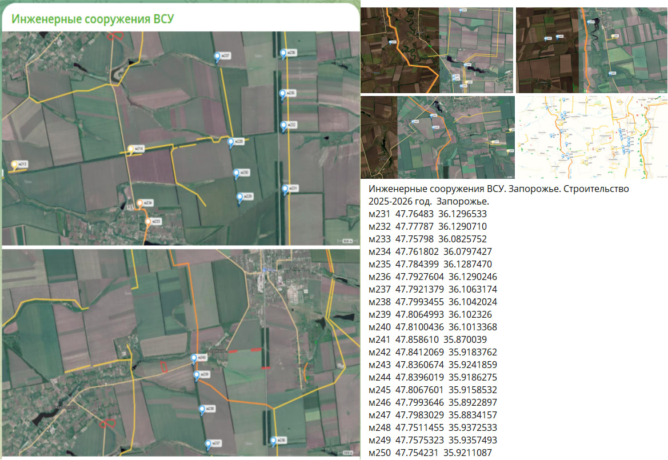Image resolution: width=668 pixels, height=460 pixels.
Task: Open the top-right satellite thumbnail image
Action: (x=591, y=50)
